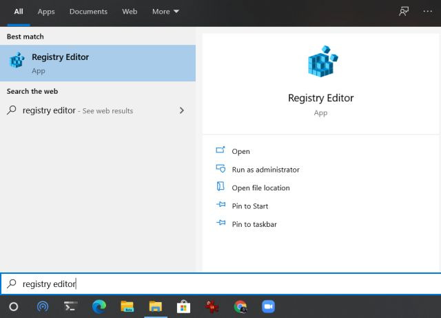Click the Pin to Start pin icon
Screen dimensions: 441x318
click(220, 204)
